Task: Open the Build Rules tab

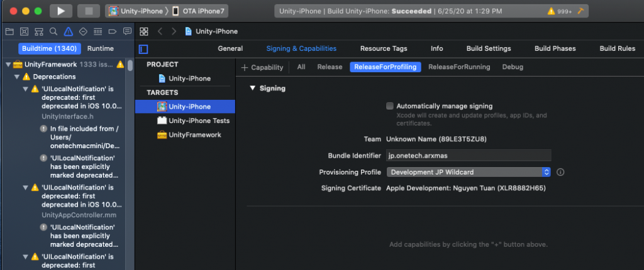Action: click(618, 48)
